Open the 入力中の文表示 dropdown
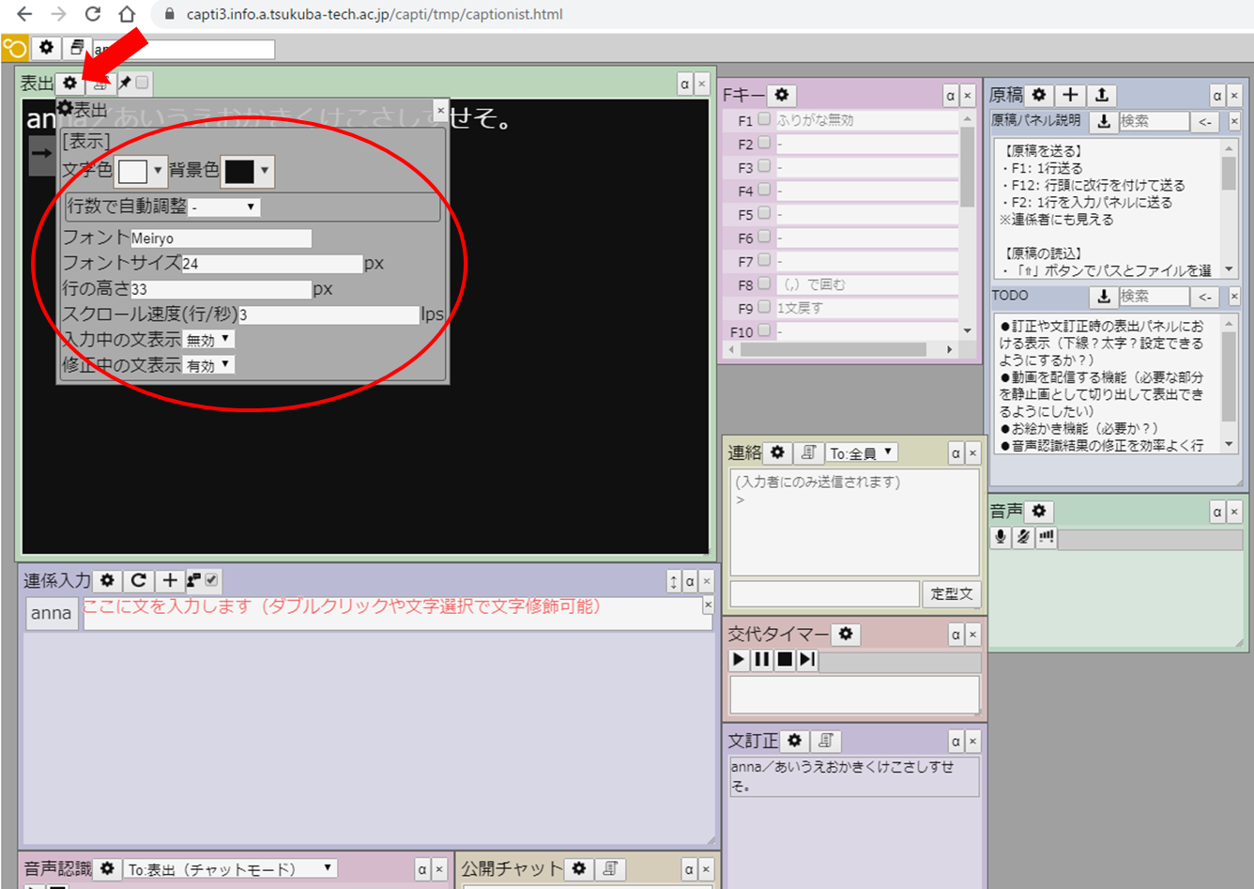Viewport: 1254px width, 889px height. pos(209,340)
